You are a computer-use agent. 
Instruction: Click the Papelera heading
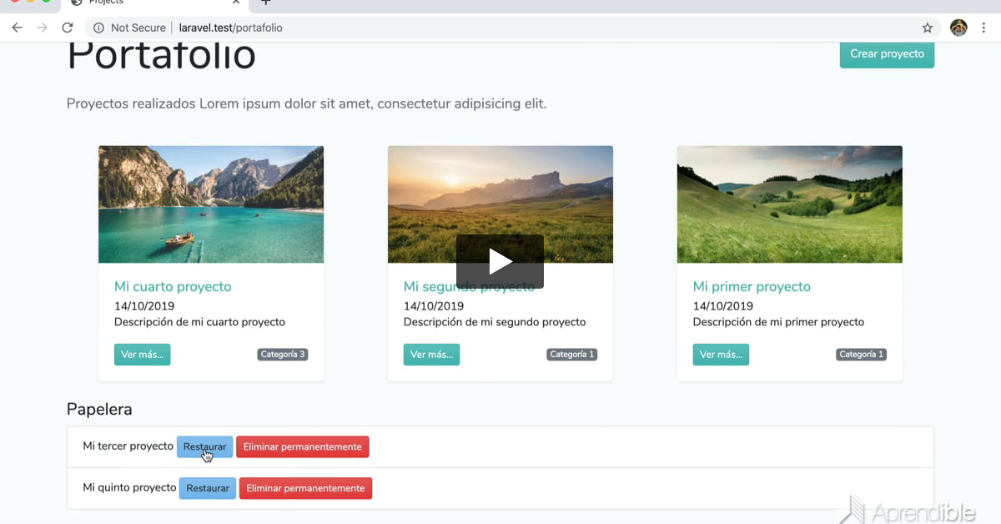[x=99, y=410]
